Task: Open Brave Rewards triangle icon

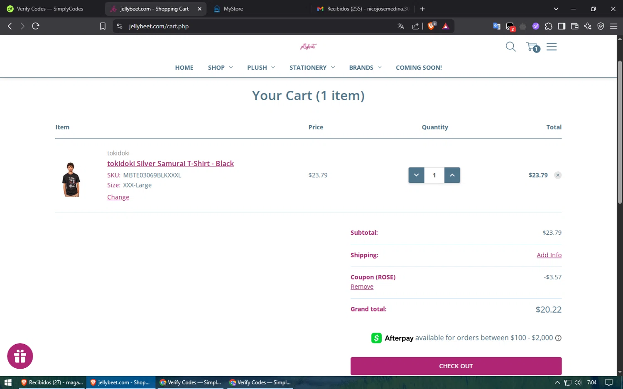Action: pos(446,26)
